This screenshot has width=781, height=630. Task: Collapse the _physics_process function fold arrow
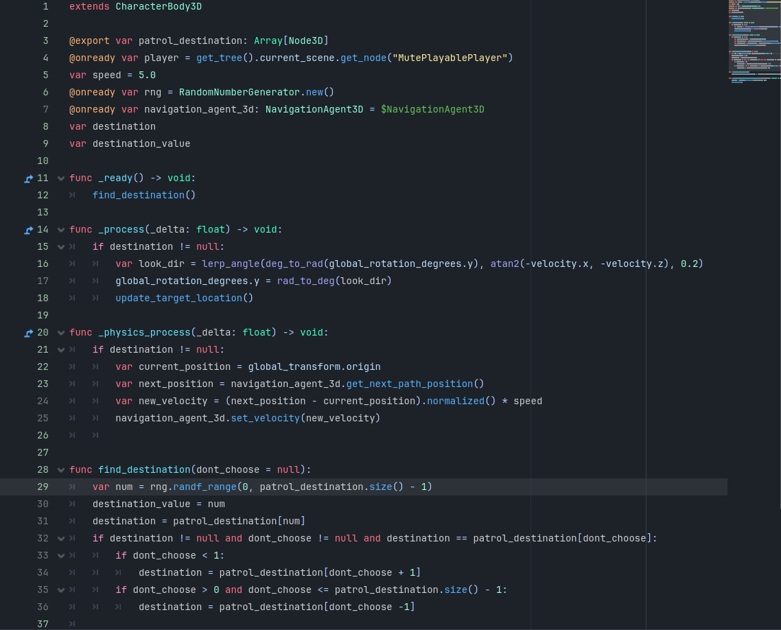click(x=61, y=333)
